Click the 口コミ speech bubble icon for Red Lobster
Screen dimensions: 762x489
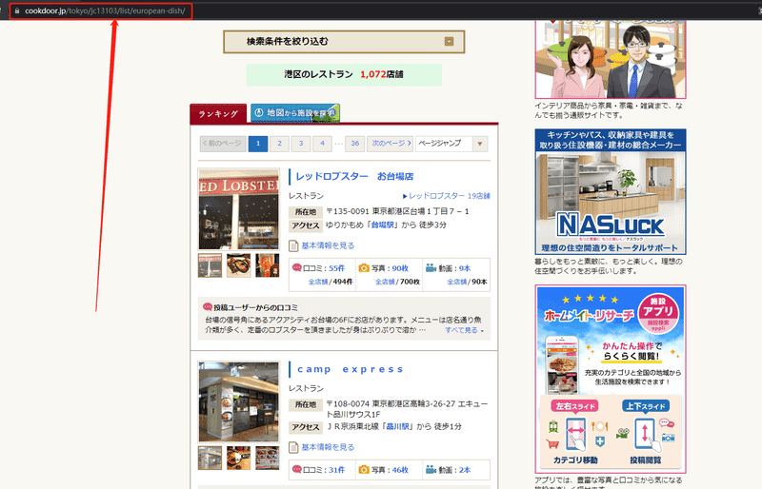pyautogui.click(x=297, y=267)
